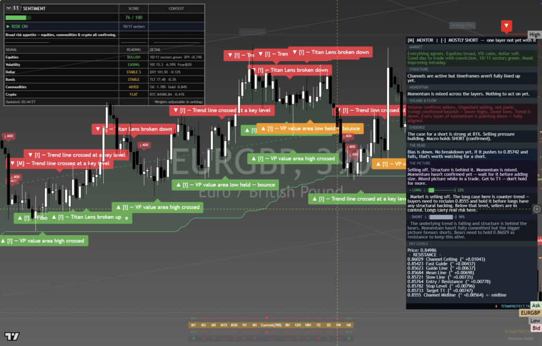Click the 0.85721 Slow Line level
This screenshot has width=542, height=346.
(x=440, y=277)
